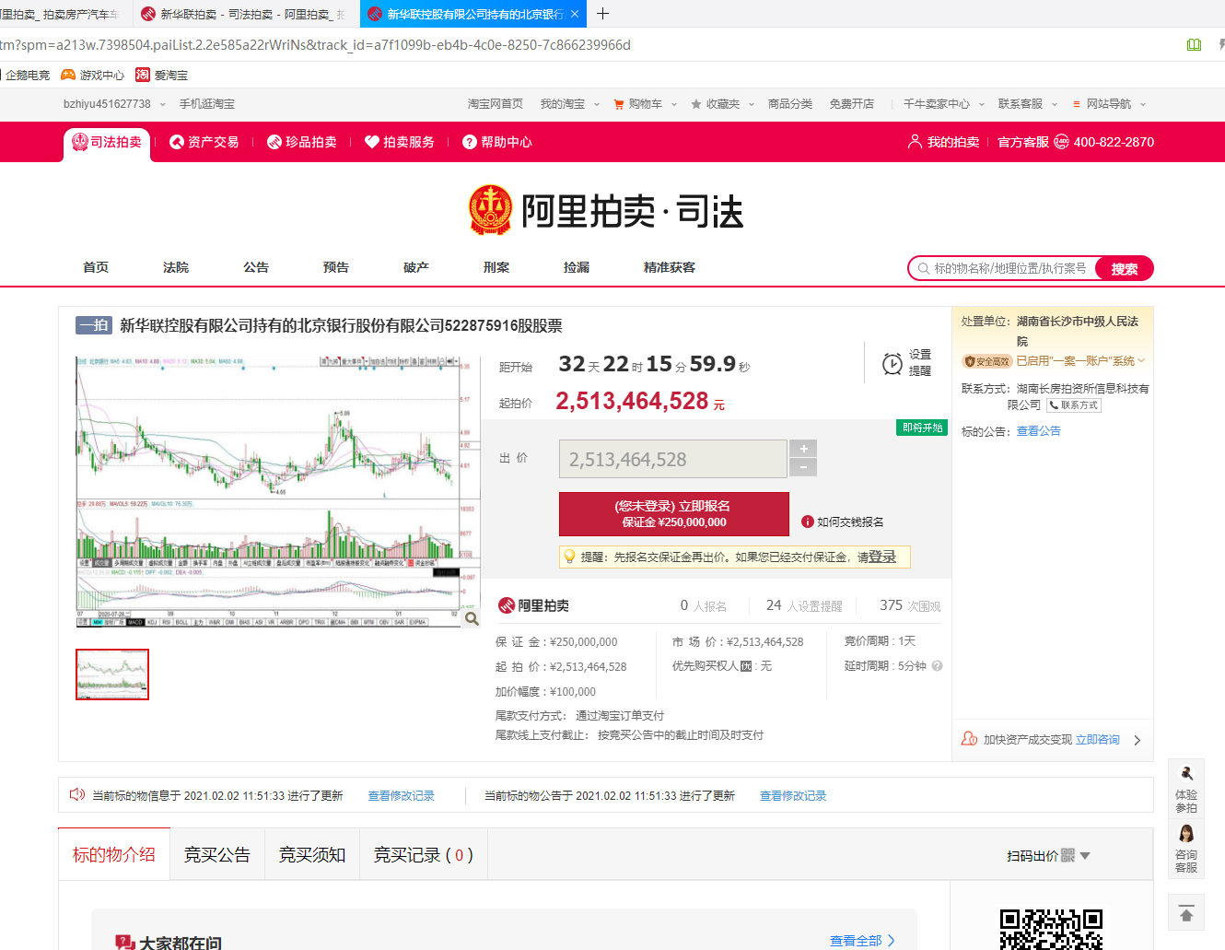Select the 珍品拍卖 tab
Screen dimensions: 1225x950
click(302, 142)
